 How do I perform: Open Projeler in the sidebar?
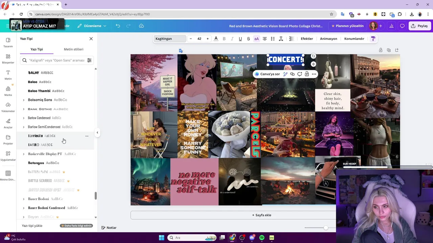point(8,140)
